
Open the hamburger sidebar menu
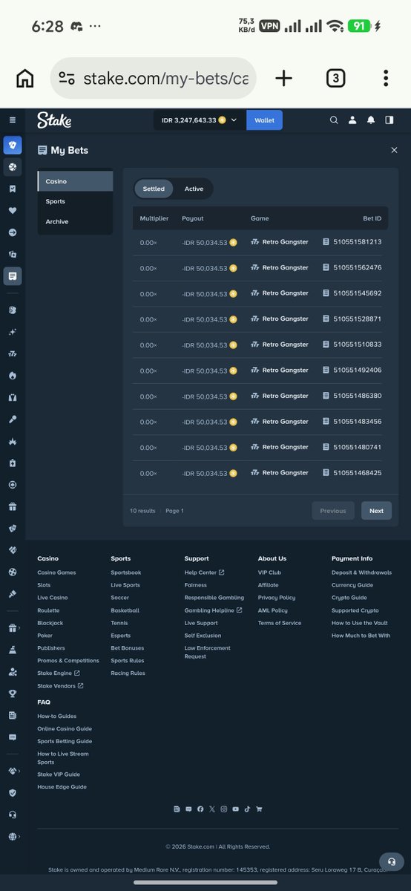[13, 120]
